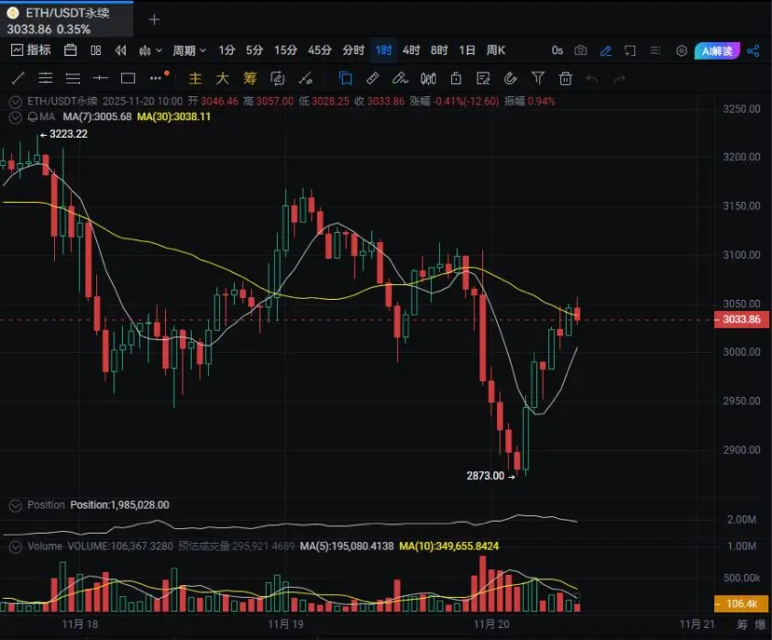Select the ruler measure tool
The height and width of the screenshot is (640, 772).
click(373, 78)
